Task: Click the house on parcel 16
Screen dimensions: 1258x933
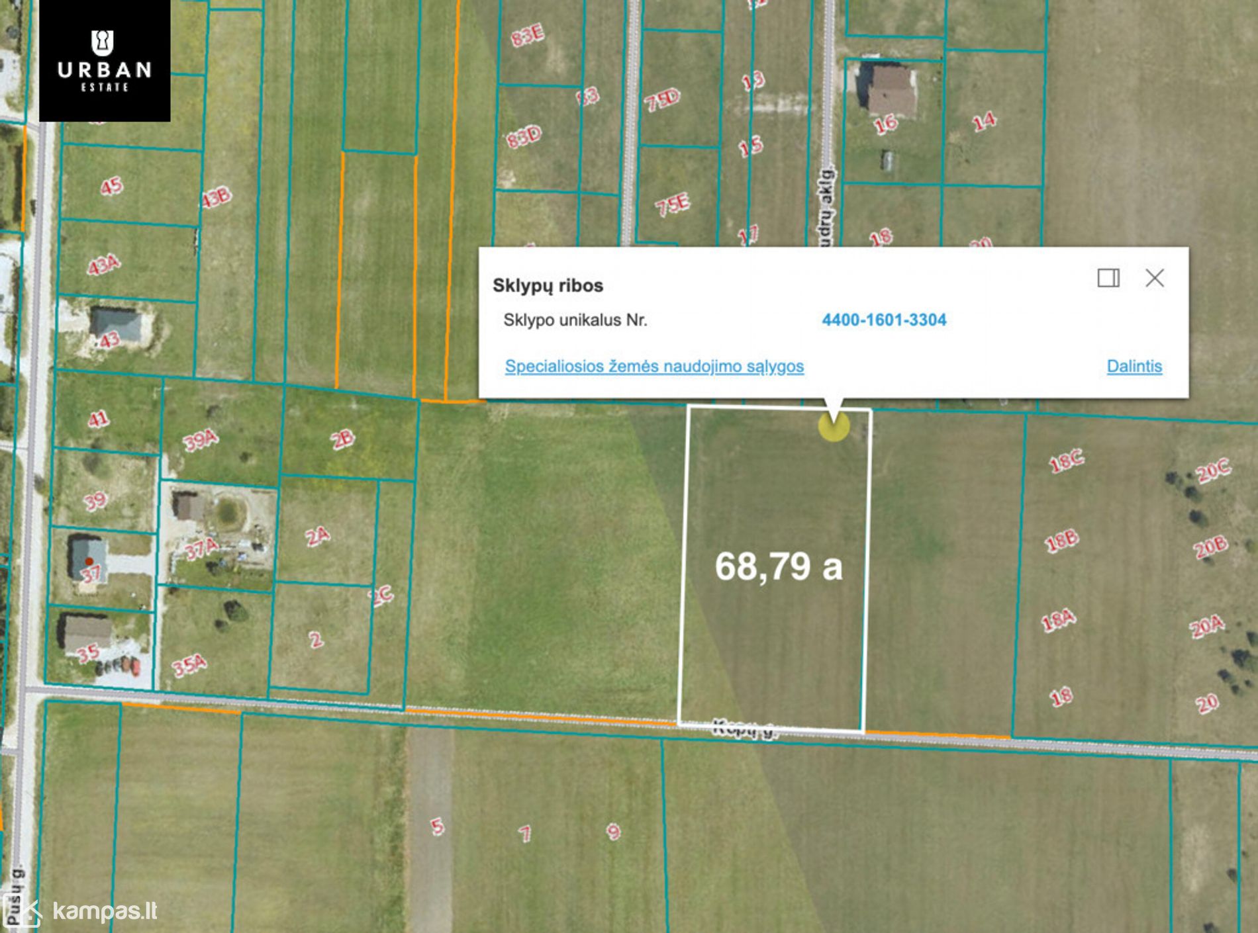Action: [891, 91]
